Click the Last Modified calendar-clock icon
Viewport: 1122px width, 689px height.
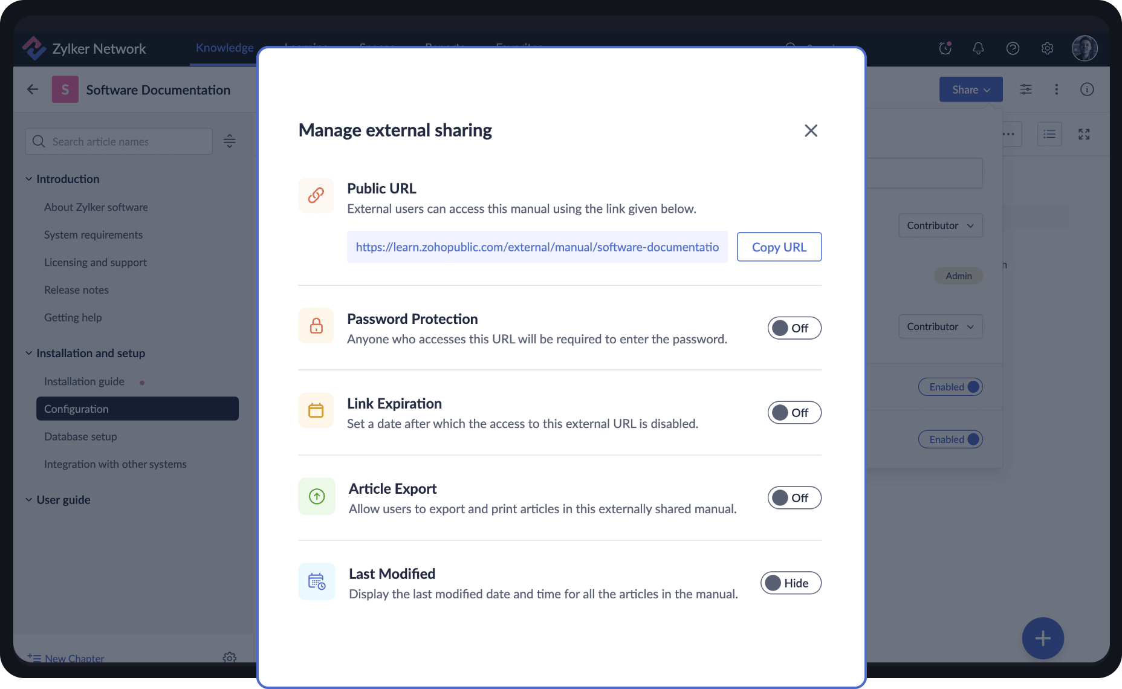pyautogui.click(x=316, y=581)
